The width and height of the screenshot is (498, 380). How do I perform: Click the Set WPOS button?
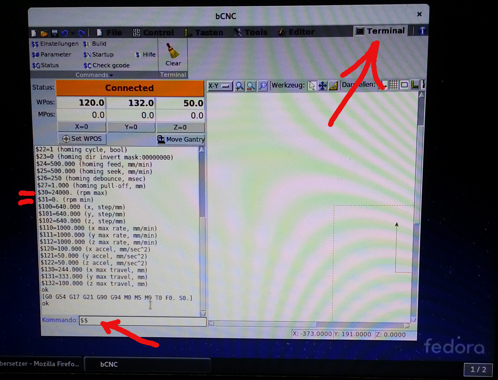click(x=82, y=139)
